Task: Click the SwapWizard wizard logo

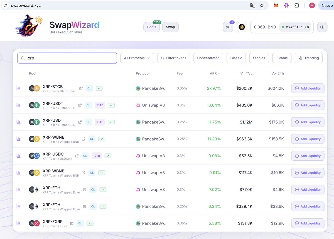Action: [28, 26]
